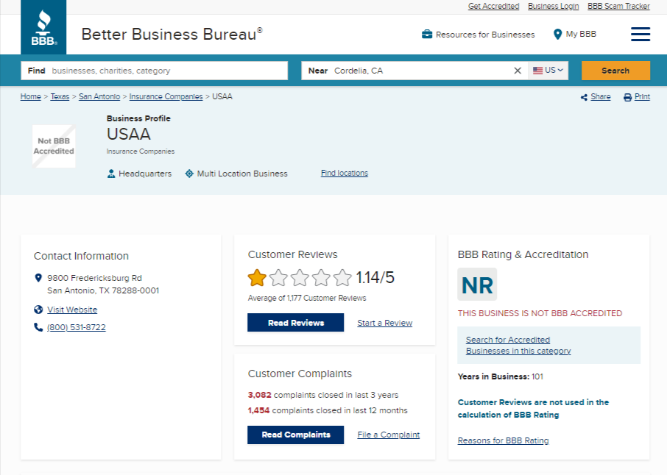This screenshot has width=667, height=475.
Task: Go to the Home breadcrumb
Action: pyautogui.click(x=31, y=96)
